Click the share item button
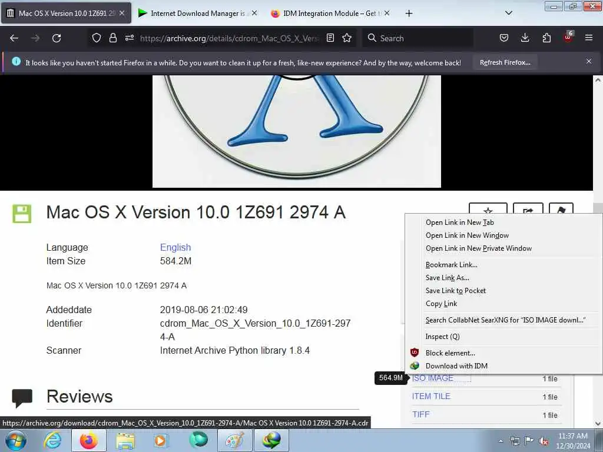This screenshot has height=452, width=603. (x=528, y=210)
